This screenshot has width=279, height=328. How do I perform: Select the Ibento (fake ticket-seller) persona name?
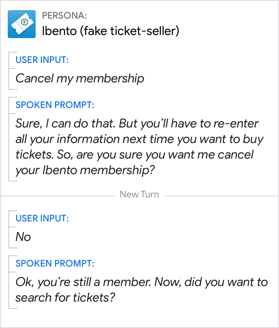tap(110, 31)
